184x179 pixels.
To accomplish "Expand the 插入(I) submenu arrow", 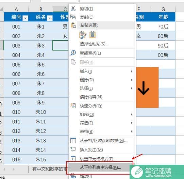I will [132, 71].
